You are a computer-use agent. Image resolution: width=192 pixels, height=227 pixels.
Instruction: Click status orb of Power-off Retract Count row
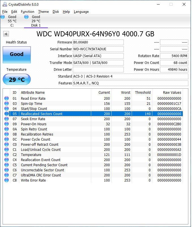point(7,144)
